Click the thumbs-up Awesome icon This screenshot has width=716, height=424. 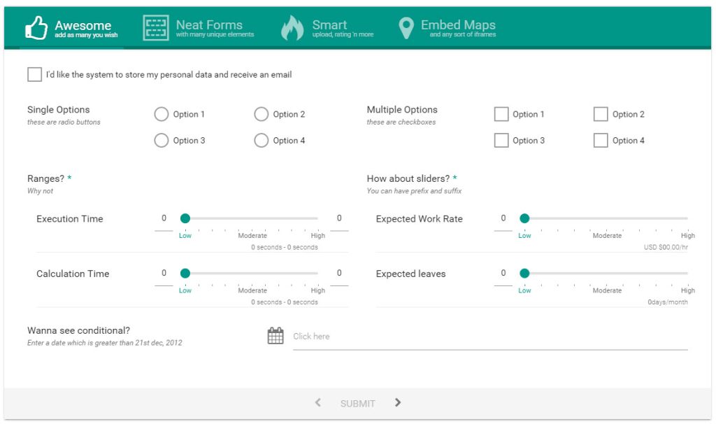point(36,28)
